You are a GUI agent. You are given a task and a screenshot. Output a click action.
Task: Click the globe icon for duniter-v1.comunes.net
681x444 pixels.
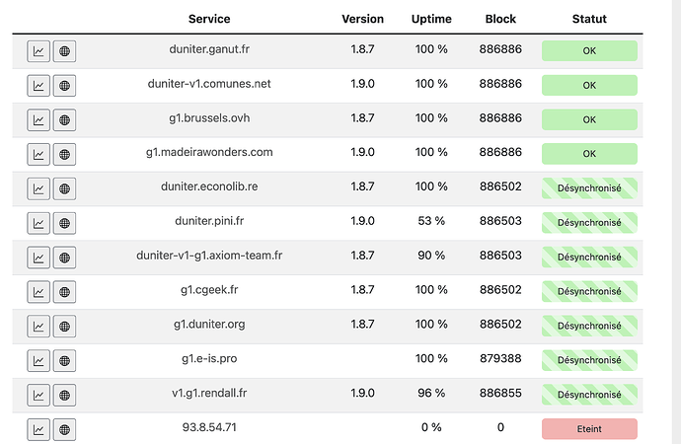(x=65, y=86)
